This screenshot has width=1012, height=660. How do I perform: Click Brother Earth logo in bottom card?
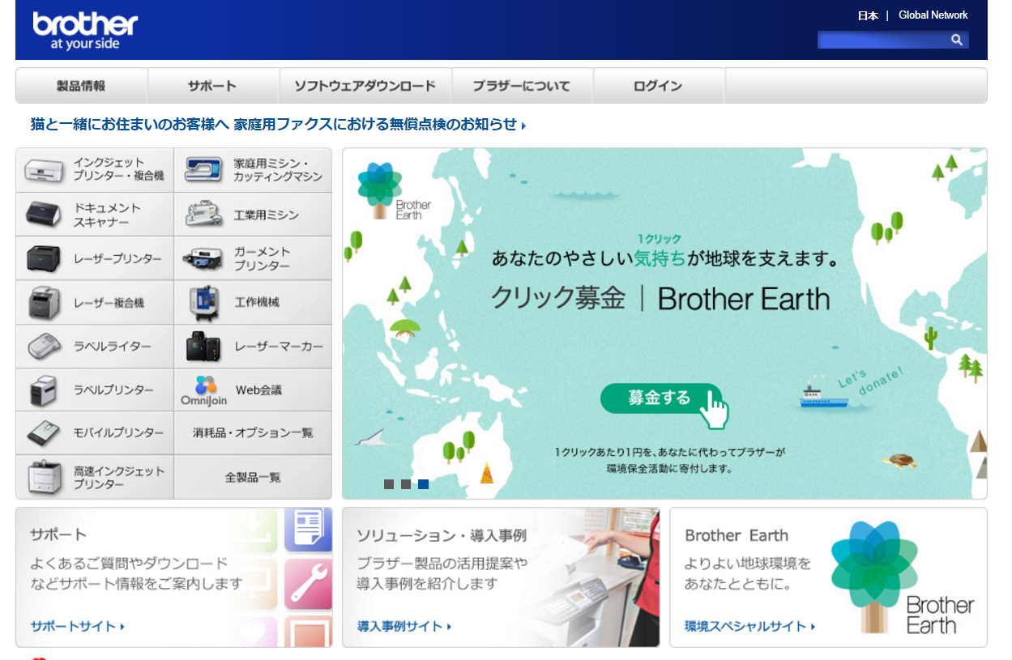(x=902, y=576)
